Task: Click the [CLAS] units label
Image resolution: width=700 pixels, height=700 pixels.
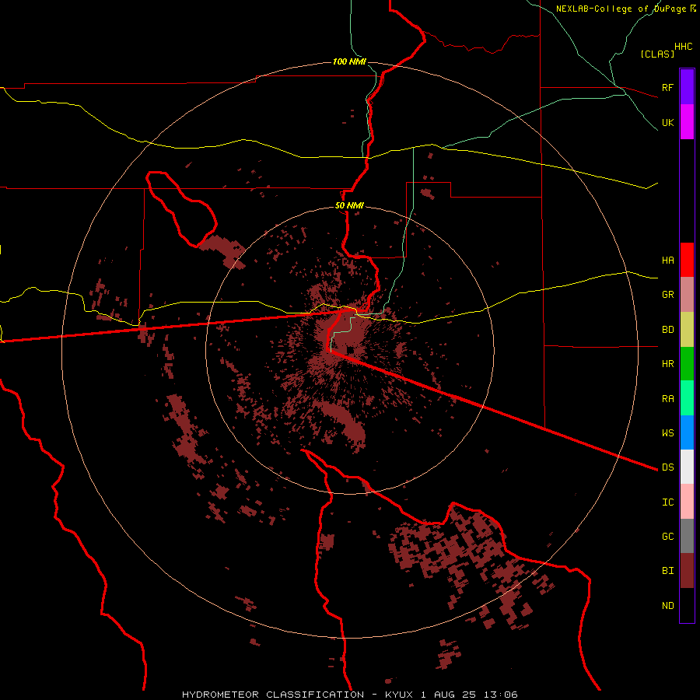Action: tap(657, 54)
